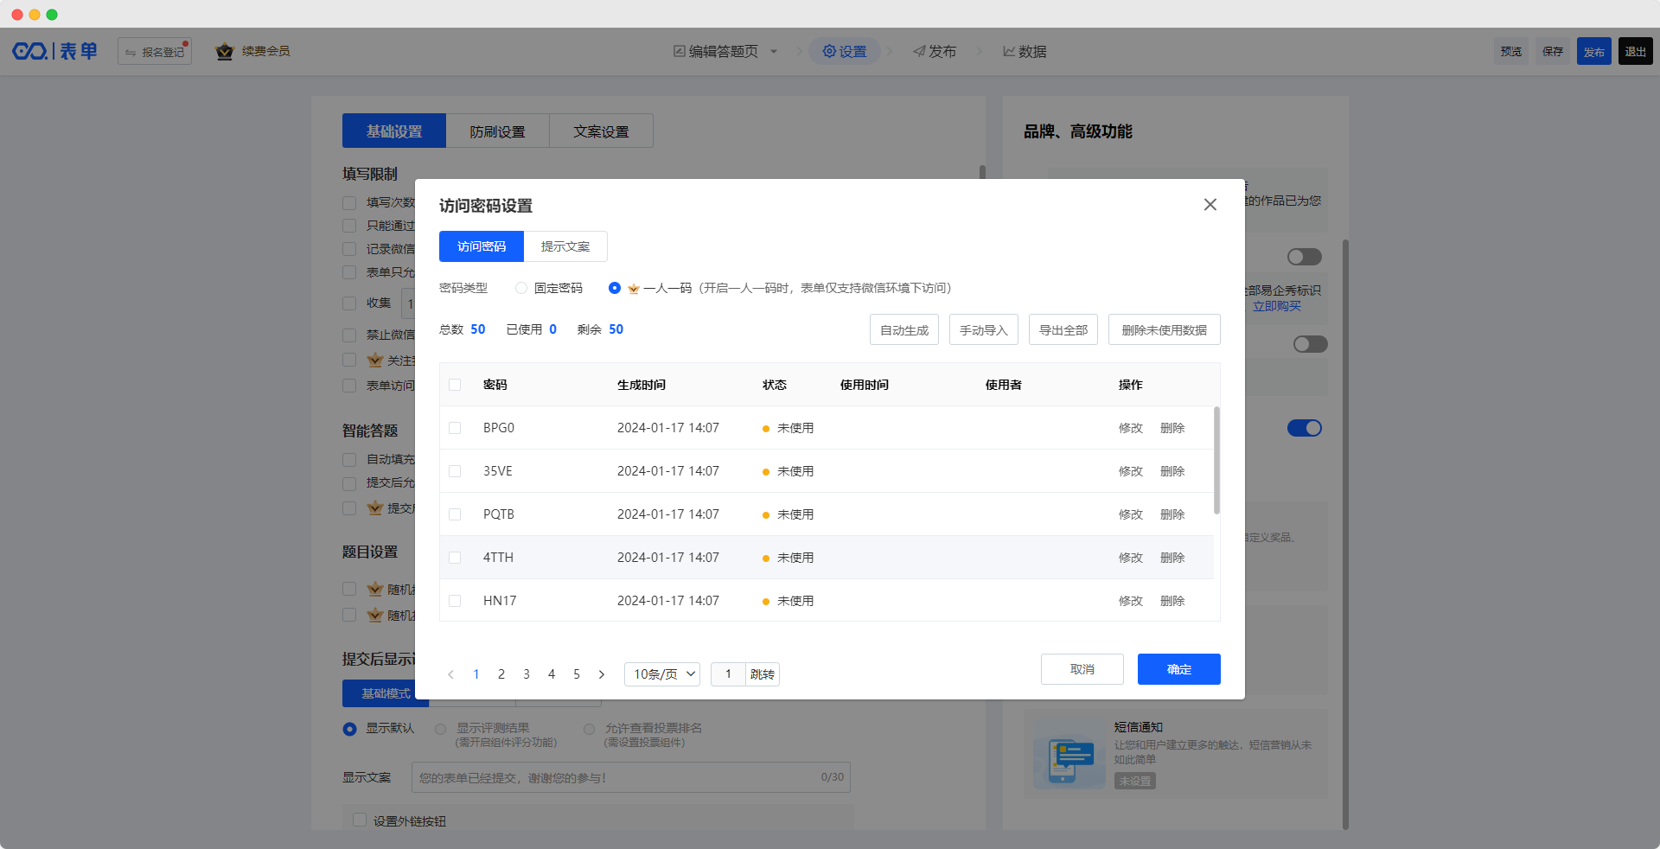Click the password table vertical scrollbar
Image resolution: width=1660 pixels, height=849 pixels.
(x=1216, y=461)
